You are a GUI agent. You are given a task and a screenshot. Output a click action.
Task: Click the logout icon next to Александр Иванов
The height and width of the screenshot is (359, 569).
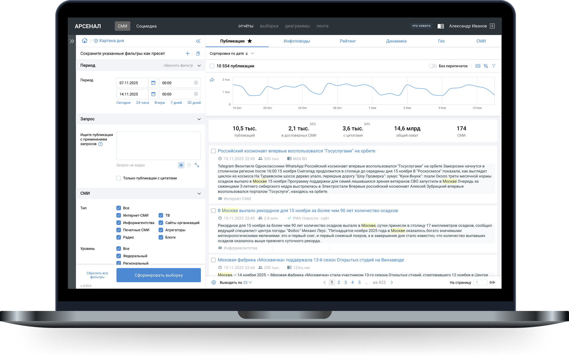click(492, 26)
